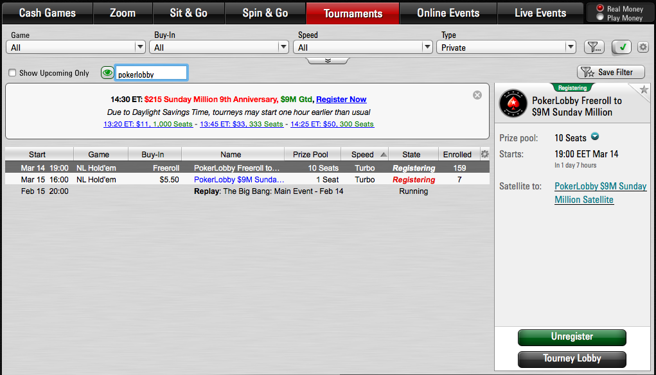656x375 pixels.
Task: Click the Speed column sort arrow
Action: pos(383,155)
